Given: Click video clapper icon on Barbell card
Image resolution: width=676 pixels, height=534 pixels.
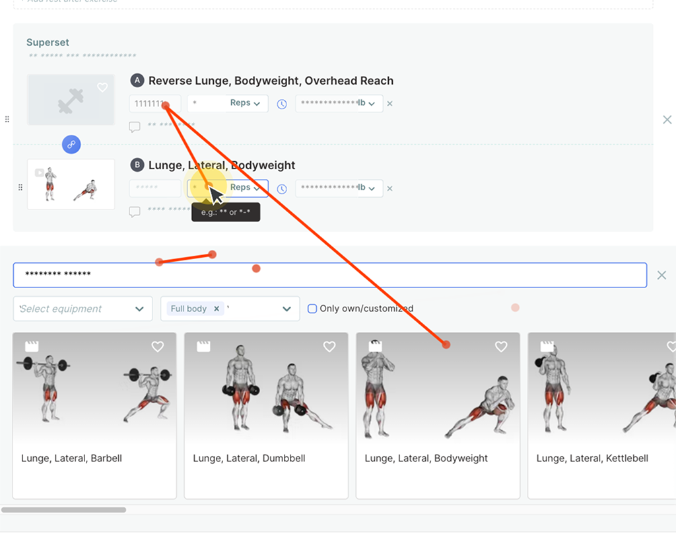Looking at the screenshot, I should click(32, 346).
